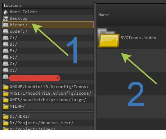
Task: Click the F:/ drive icon
Action: [x=5, y=57]
